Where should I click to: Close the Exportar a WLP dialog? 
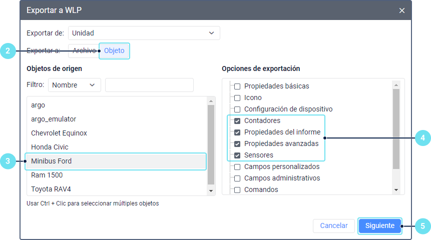[402, 10]
